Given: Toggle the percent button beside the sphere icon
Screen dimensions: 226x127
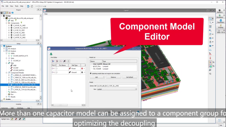Looking at the screenshot, I should (x=213, y=66).
